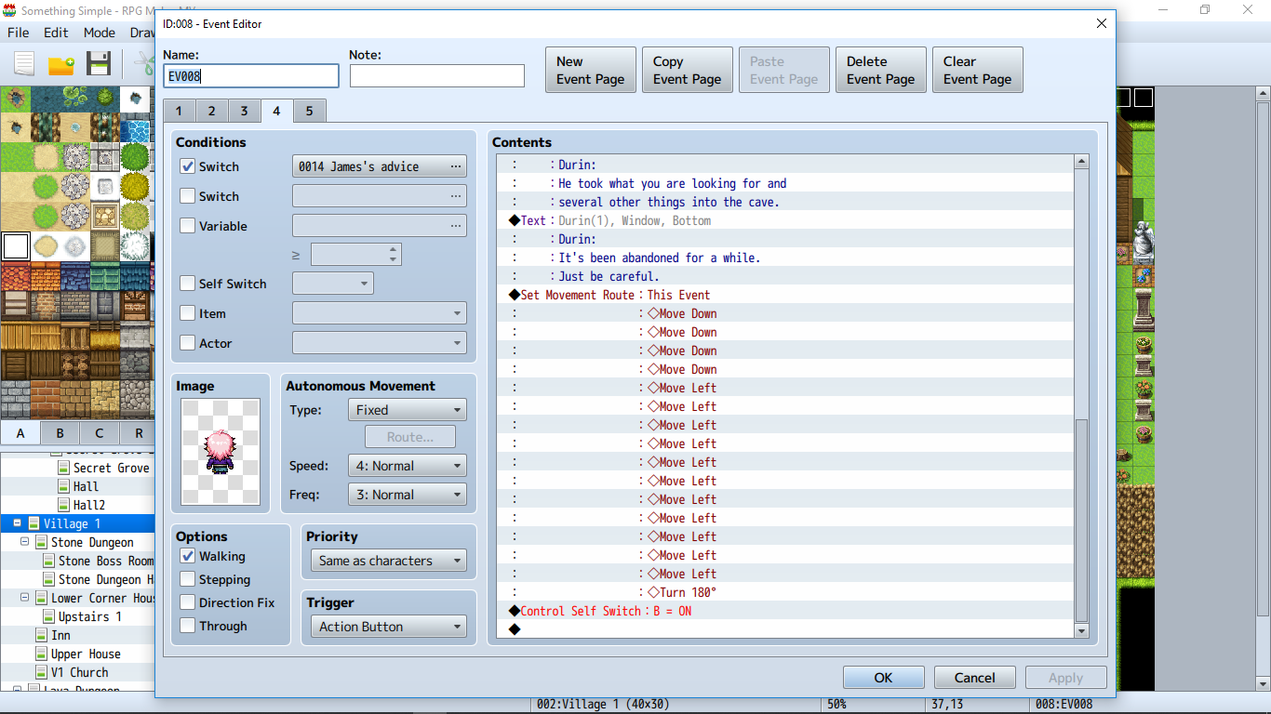Enable the Self Switch condition checkbox
Image resolution: width=1271 pixels, height=714 pixels.
click(188, 284)
